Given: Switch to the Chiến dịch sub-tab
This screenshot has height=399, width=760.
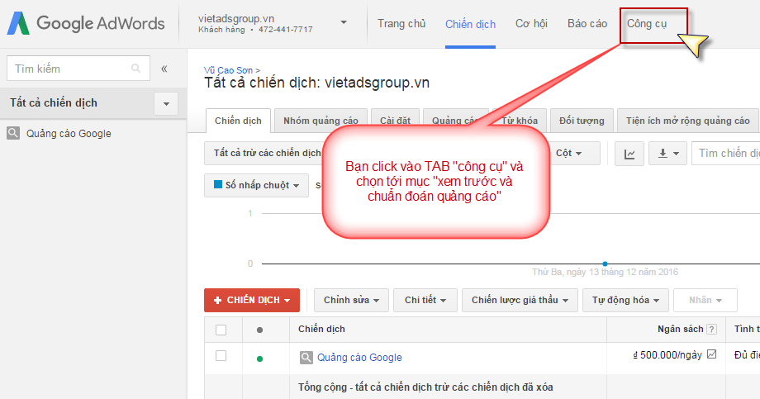Looking at the screenshot, I should click(238, 121).
